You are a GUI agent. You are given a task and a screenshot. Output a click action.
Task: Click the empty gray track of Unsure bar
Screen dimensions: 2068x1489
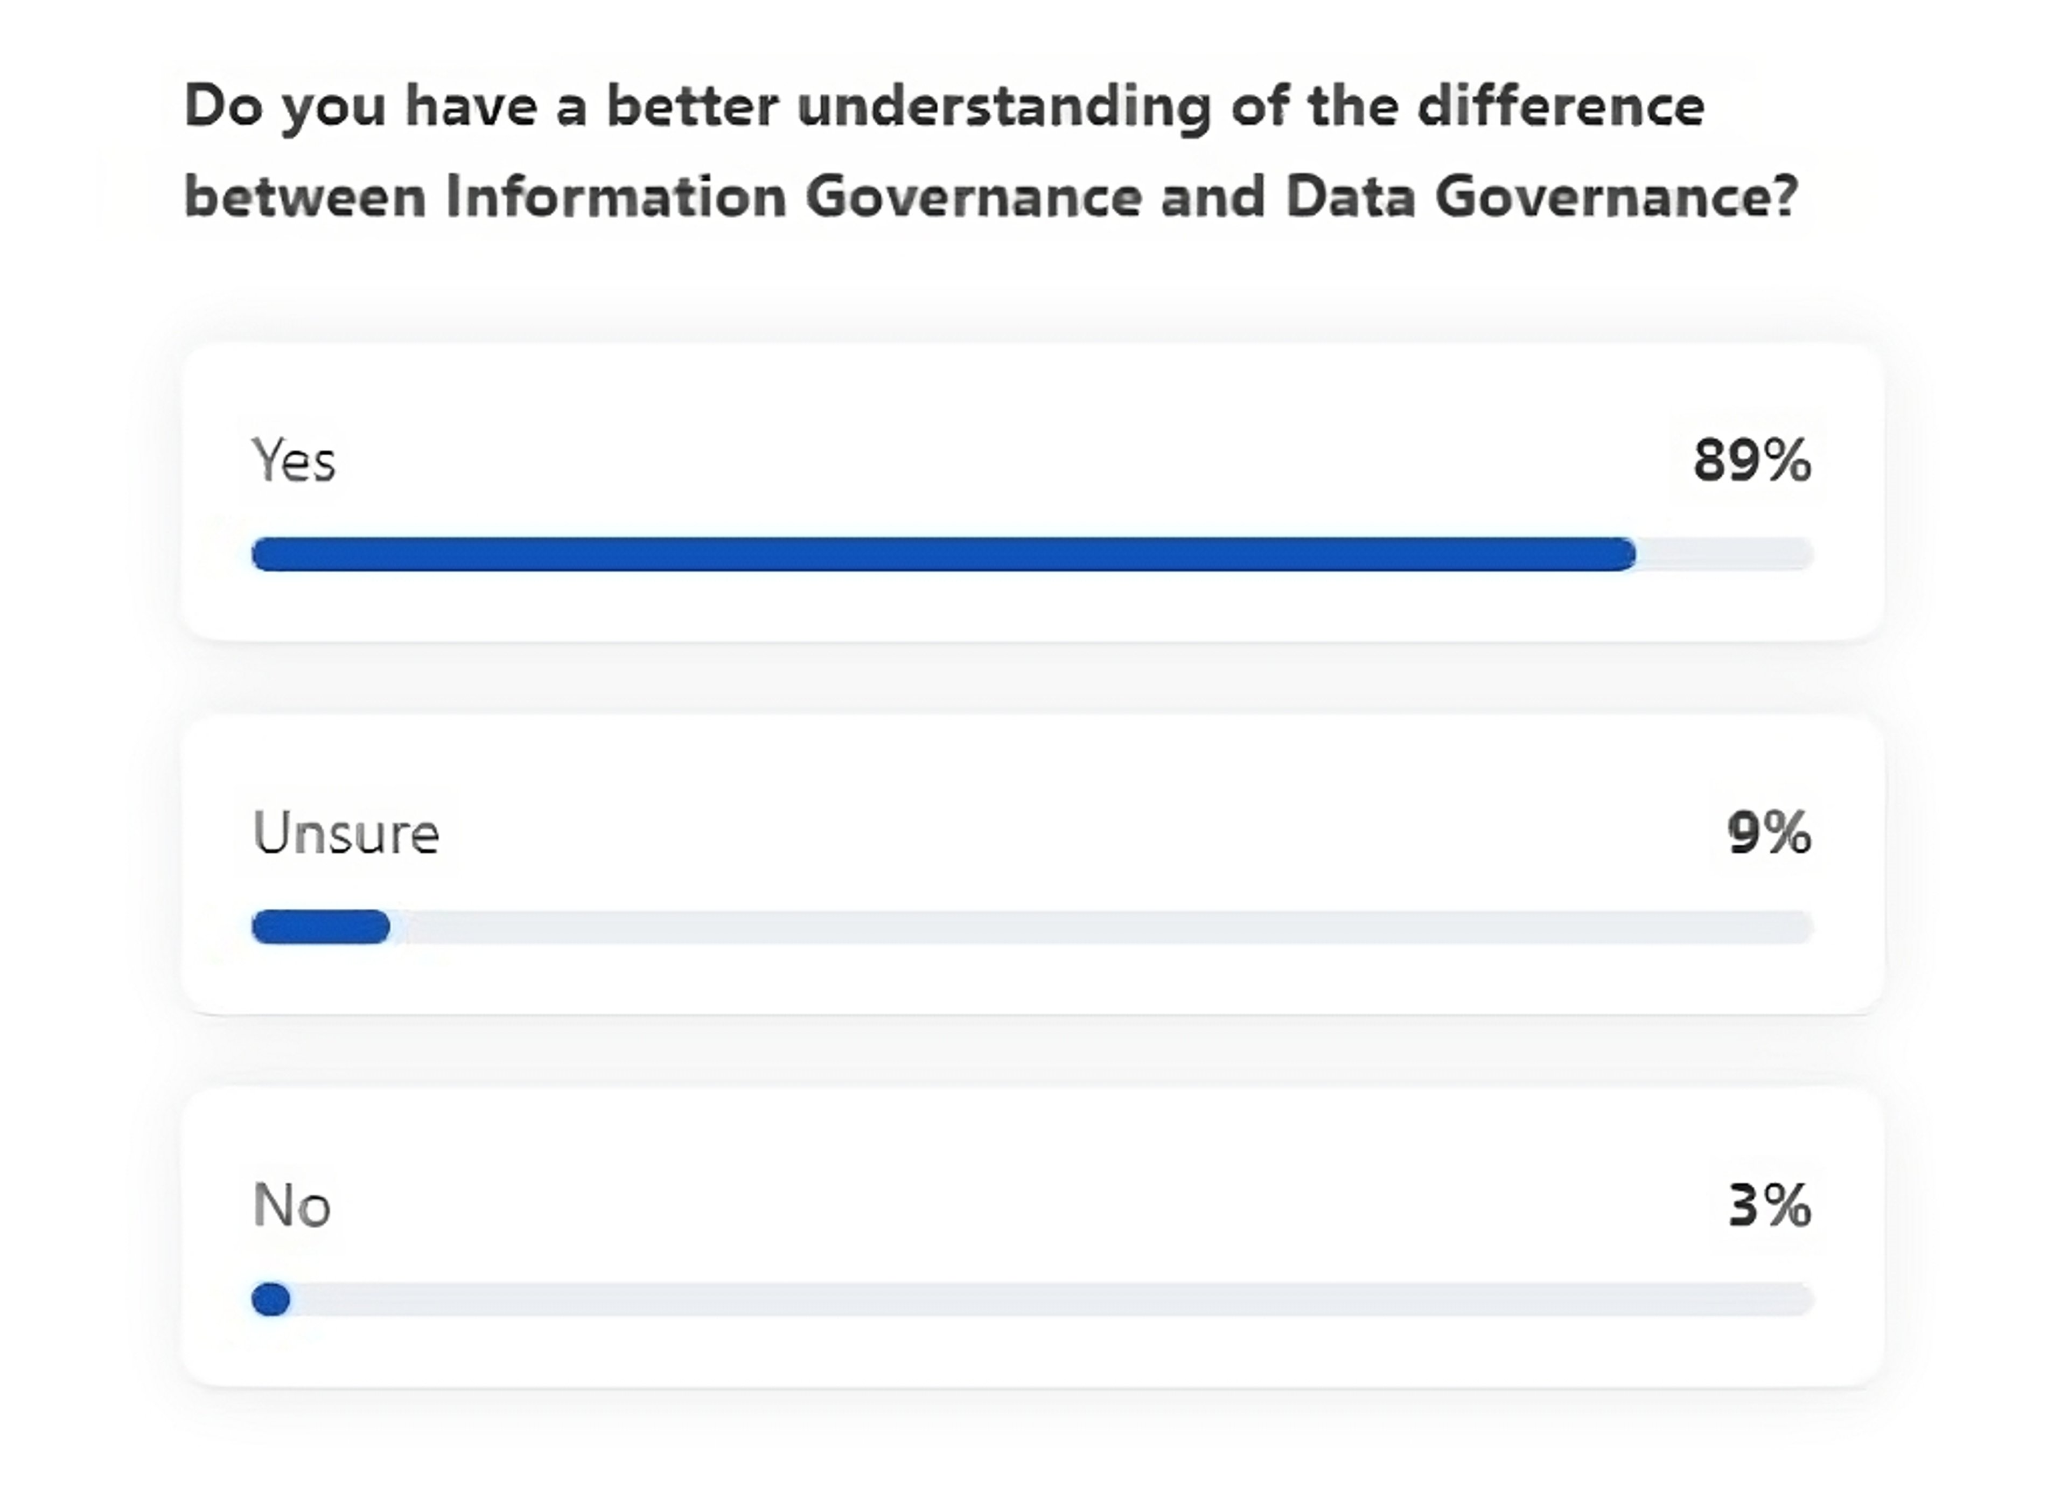click(1094, 927)
